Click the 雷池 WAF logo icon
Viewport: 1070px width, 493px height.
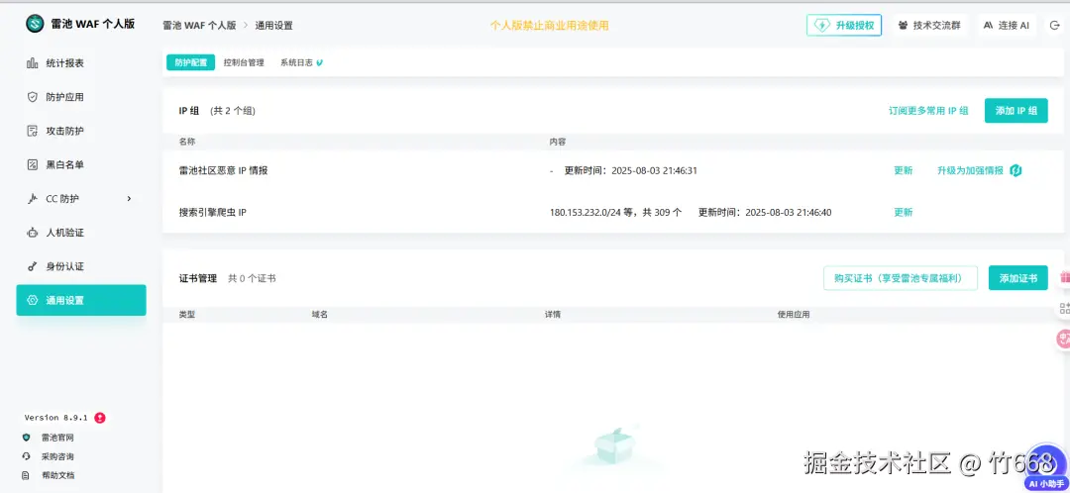click(35, 24)
